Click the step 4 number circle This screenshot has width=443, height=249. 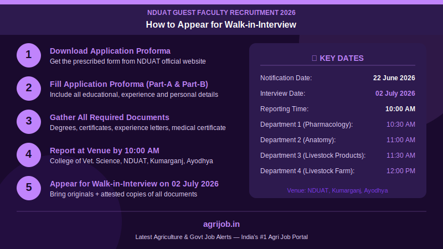tap(29, 155)
